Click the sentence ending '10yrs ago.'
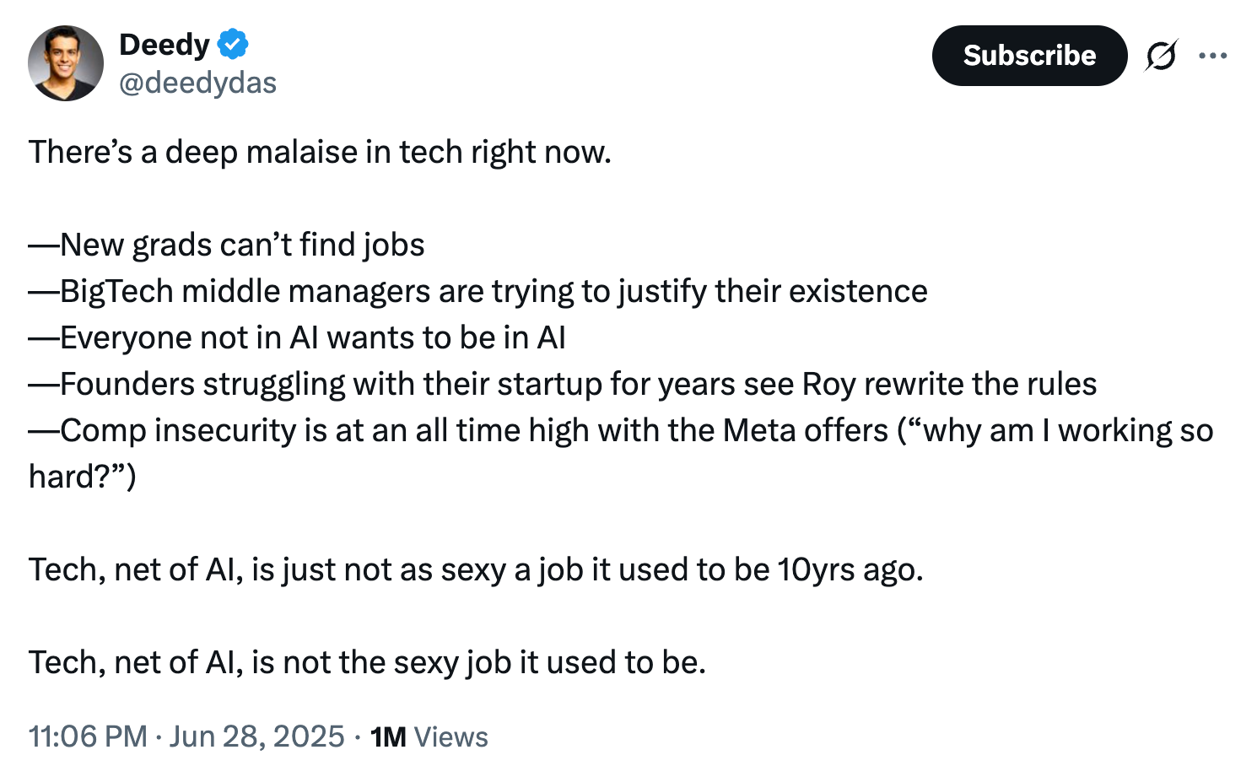The width and height of the screenshot is (1257, 766). pyautogui.click(x=476, y=569)
